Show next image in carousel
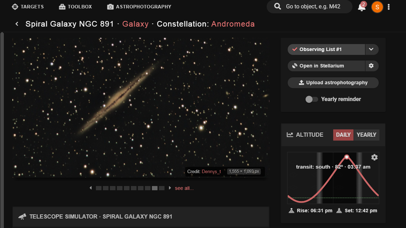 coord(170,188)
